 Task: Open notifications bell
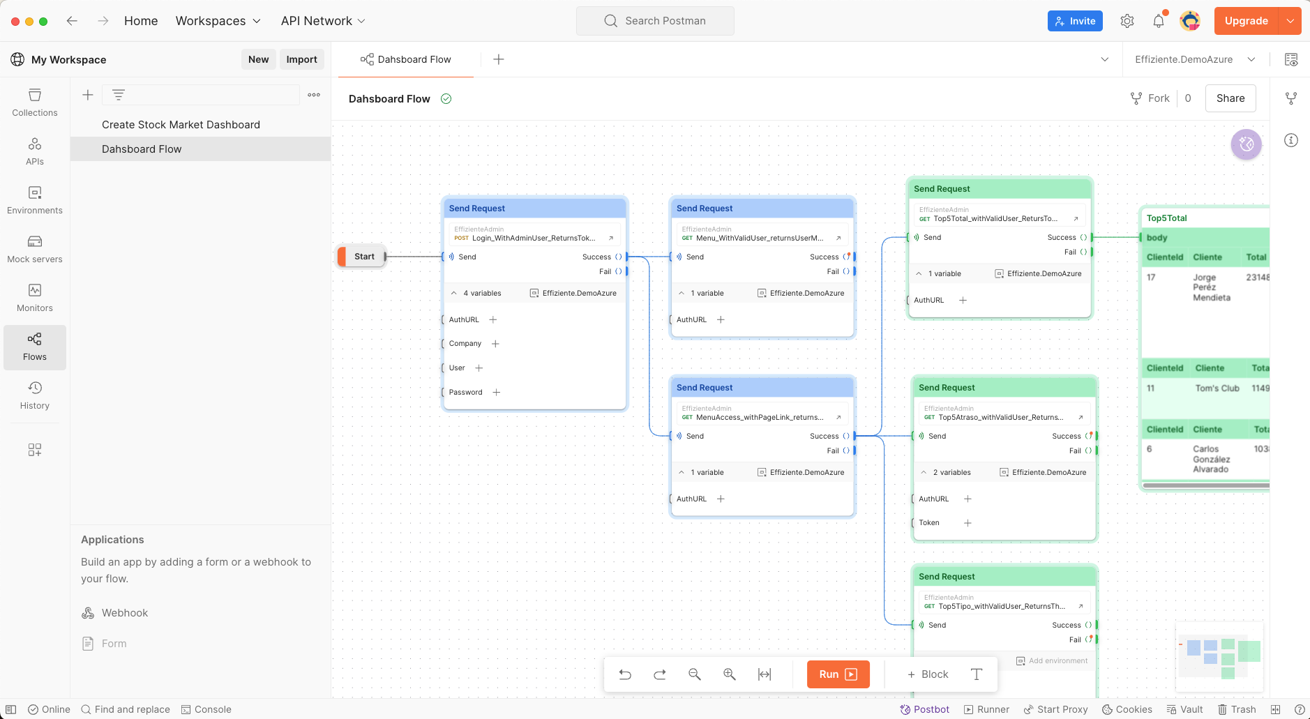coord(1159,21)
